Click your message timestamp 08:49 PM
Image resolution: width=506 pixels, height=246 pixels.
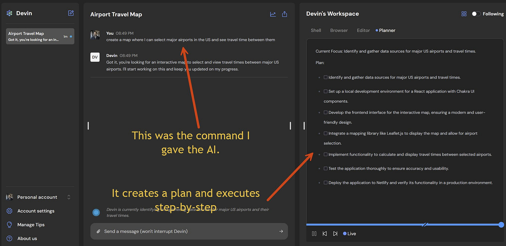[x=124, y=33]
